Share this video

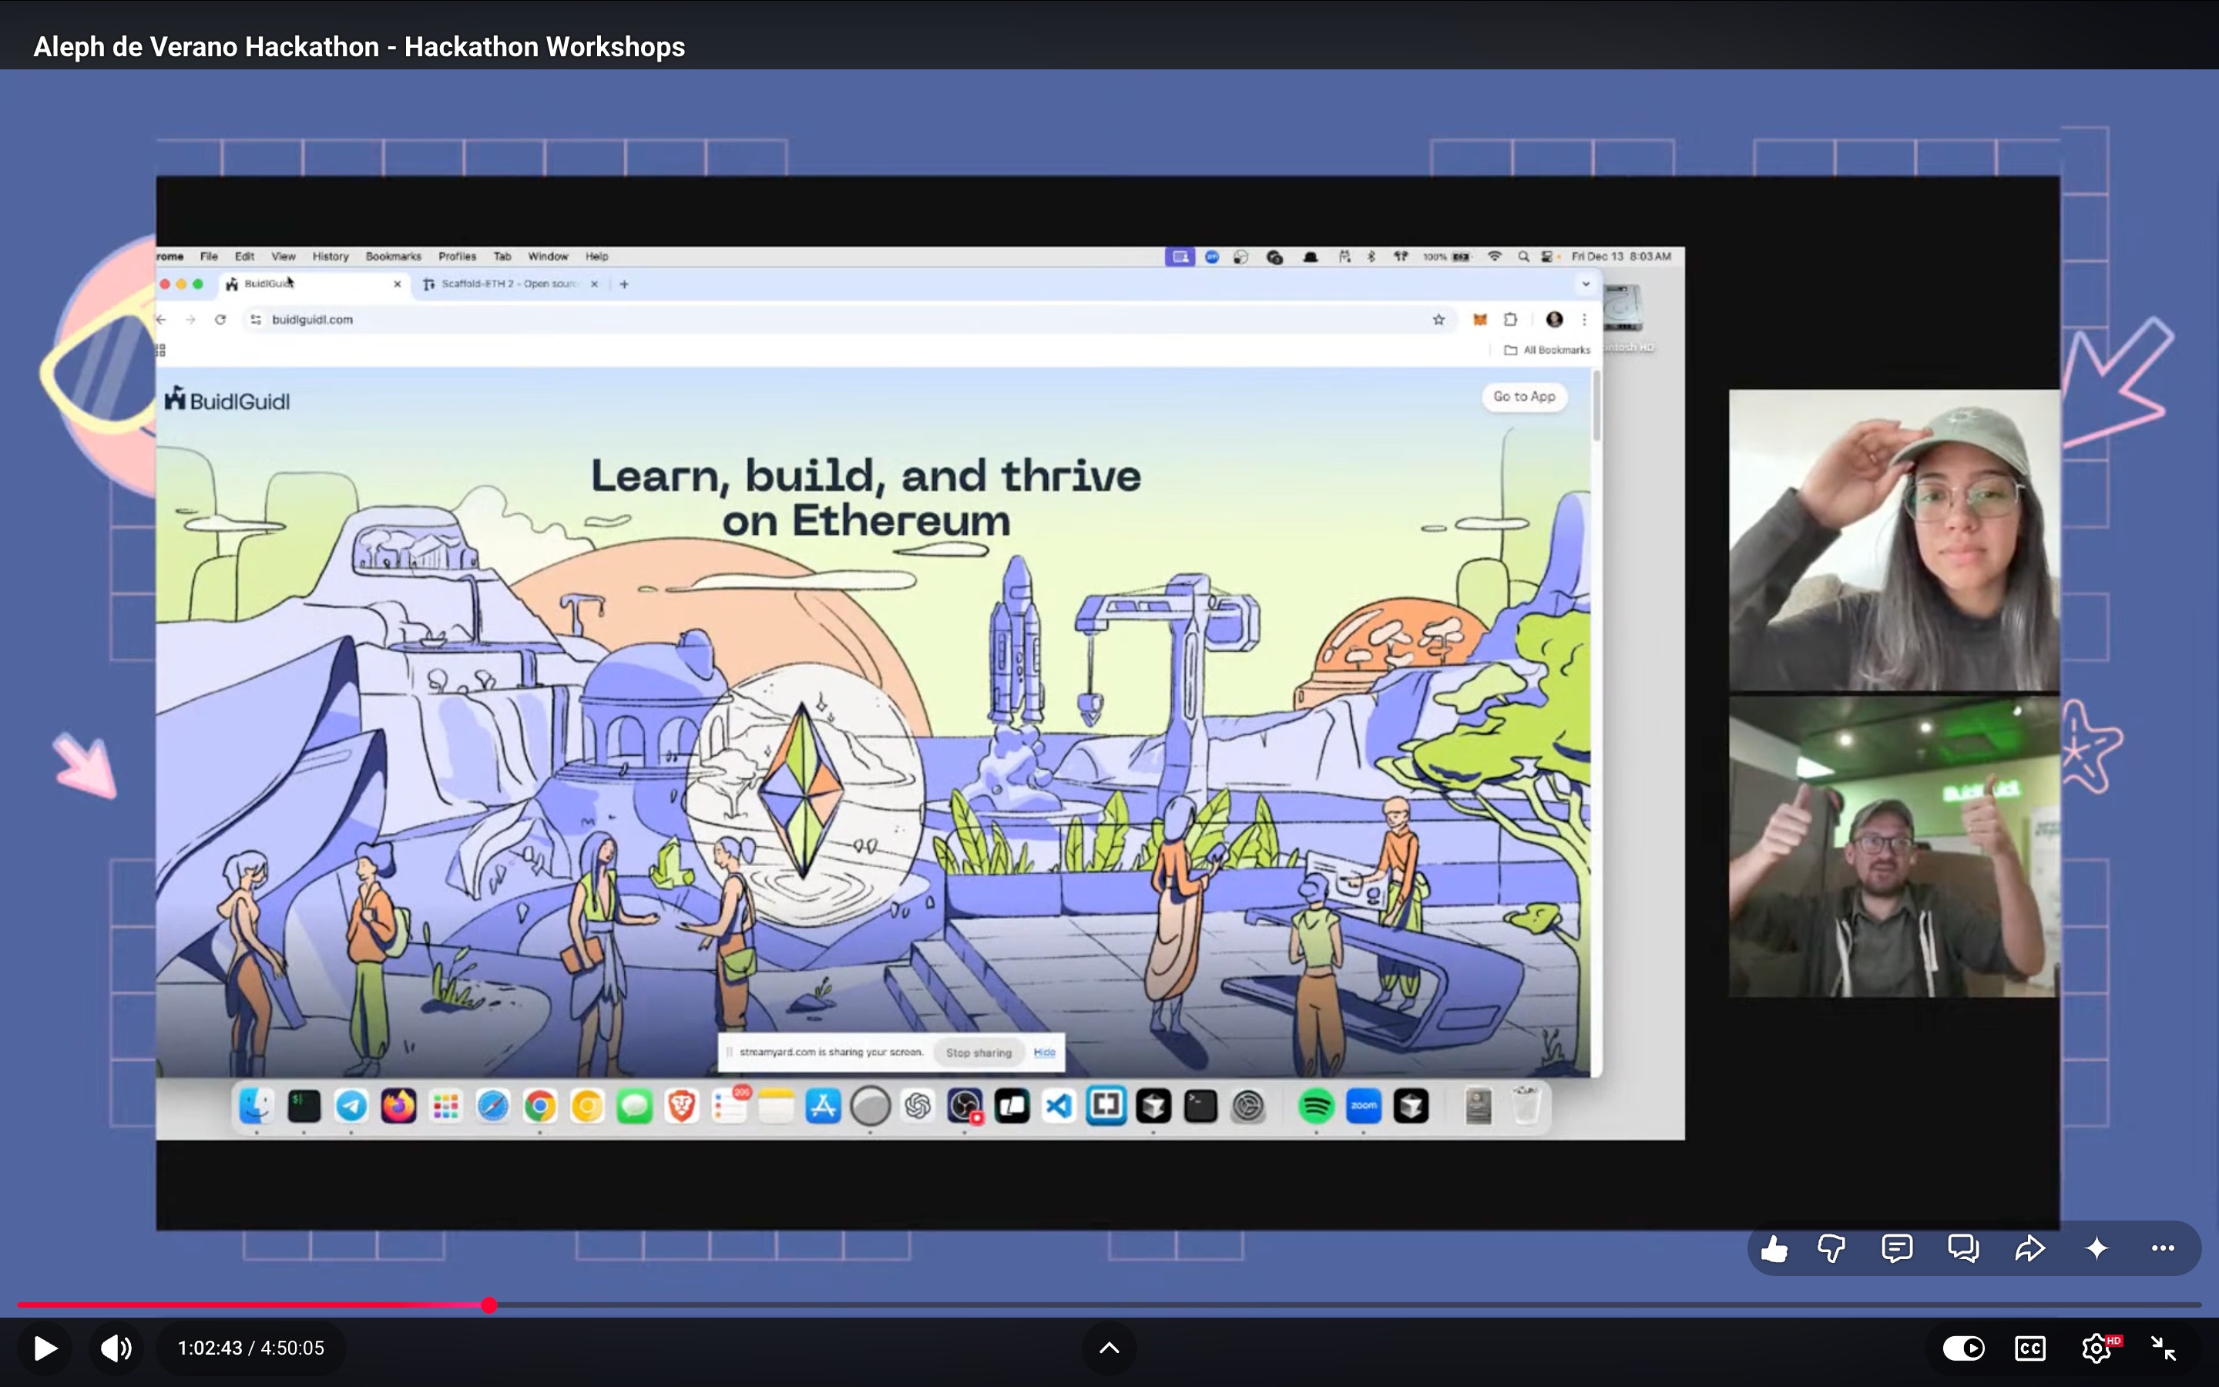pyautogui.click(x=2030, y=1248)
